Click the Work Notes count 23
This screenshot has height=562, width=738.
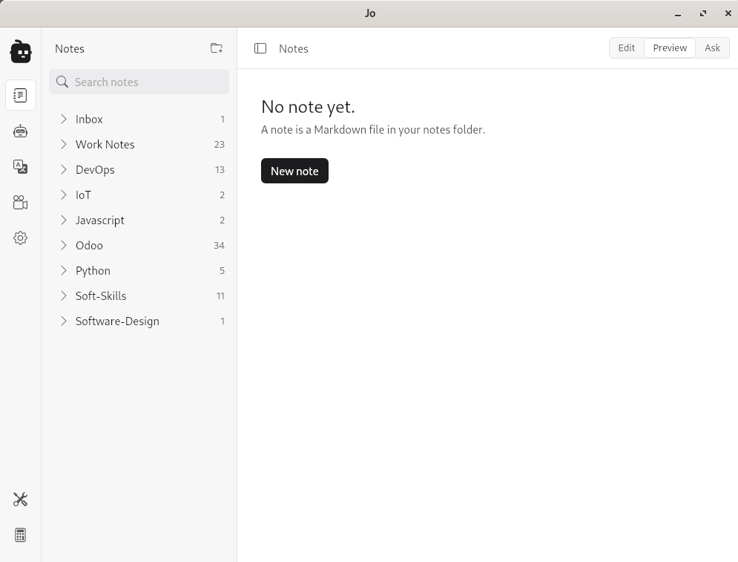coord(220,144)
